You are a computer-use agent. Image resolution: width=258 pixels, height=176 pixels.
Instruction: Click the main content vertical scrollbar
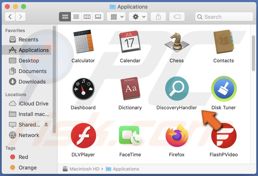(253, 53)
